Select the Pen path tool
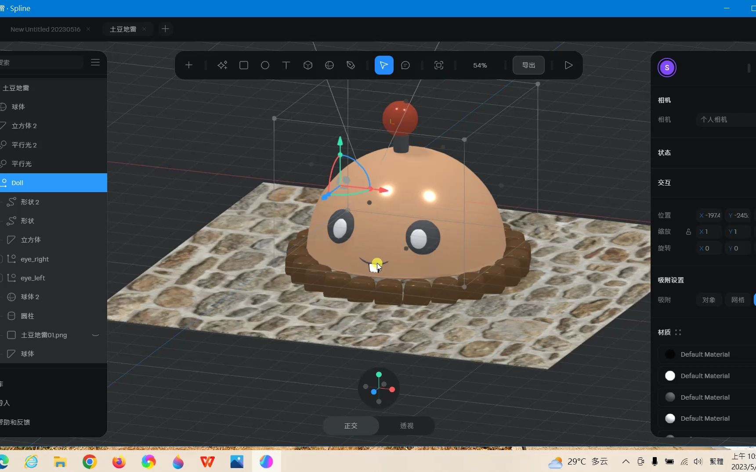Image resolution: width=756 pixels, height=472 pixels. (351, 65)
